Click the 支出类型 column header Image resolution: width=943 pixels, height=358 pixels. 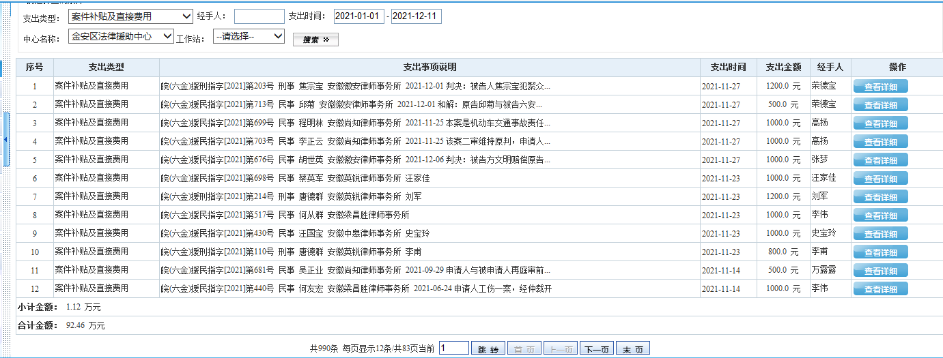pos(107,68)
